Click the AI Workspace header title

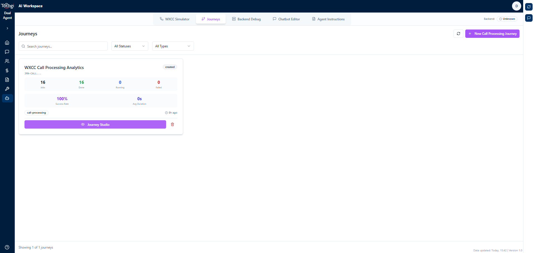[31, 6]
